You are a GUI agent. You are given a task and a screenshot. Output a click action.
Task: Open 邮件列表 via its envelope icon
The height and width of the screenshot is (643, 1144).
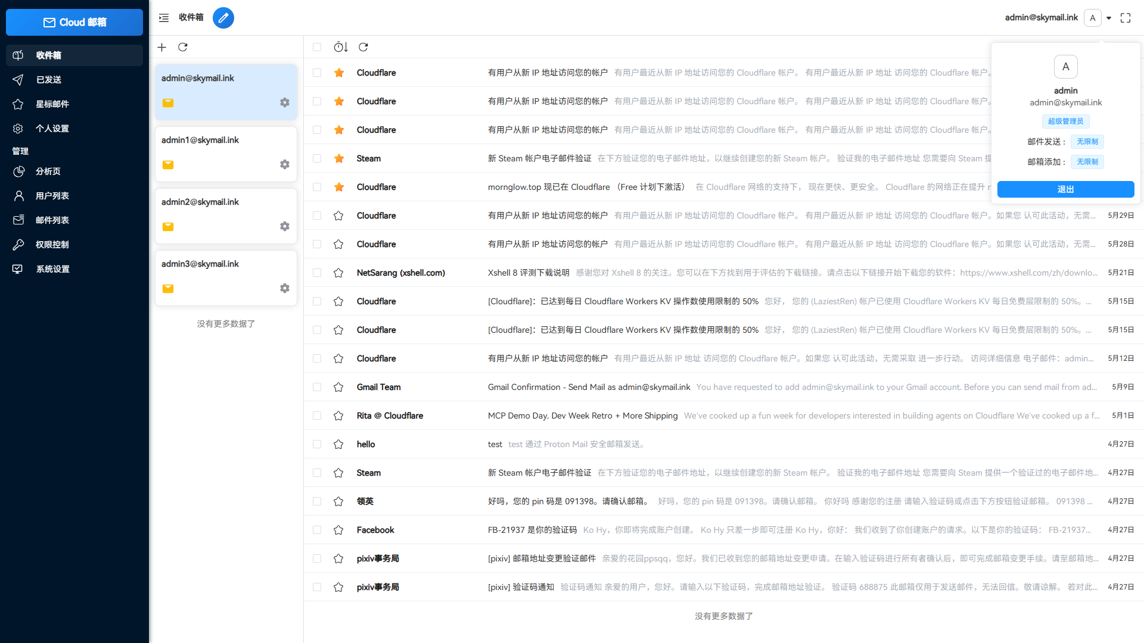[x=18, y=220]
